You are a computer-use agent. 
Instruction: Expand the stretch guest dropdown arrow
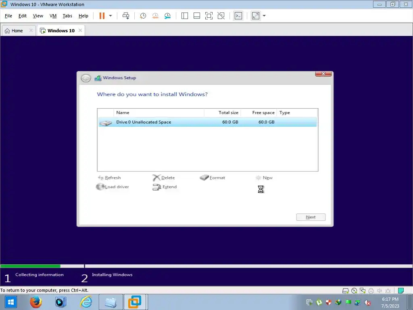pyautogui.click(x=264, y=16)
